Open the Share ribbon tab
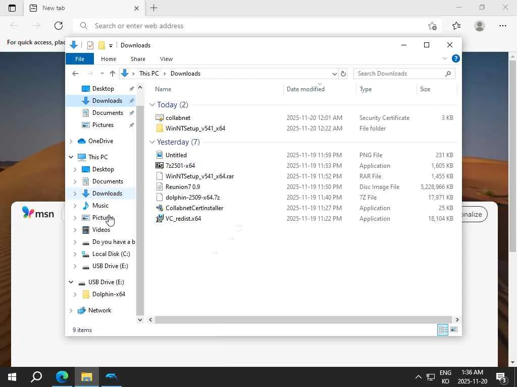Screen dimensions: 517x387 pos(138,59)
